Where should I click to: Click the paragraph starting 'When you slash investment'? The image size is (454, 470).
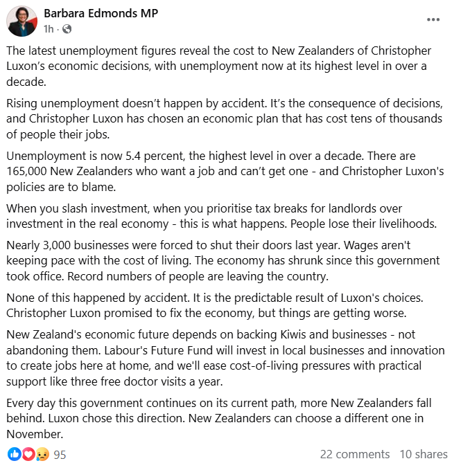point(227,215)
